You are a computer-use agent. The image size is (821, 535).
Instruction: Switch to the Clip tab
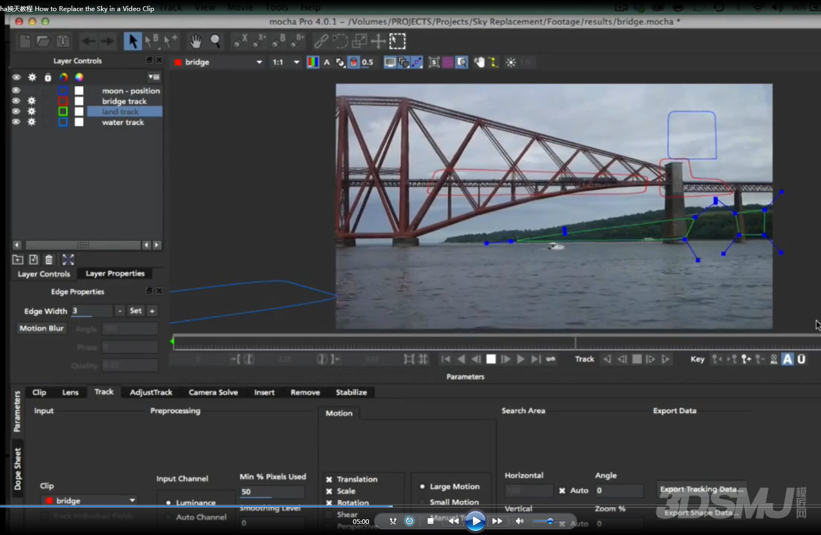point(39,392)
